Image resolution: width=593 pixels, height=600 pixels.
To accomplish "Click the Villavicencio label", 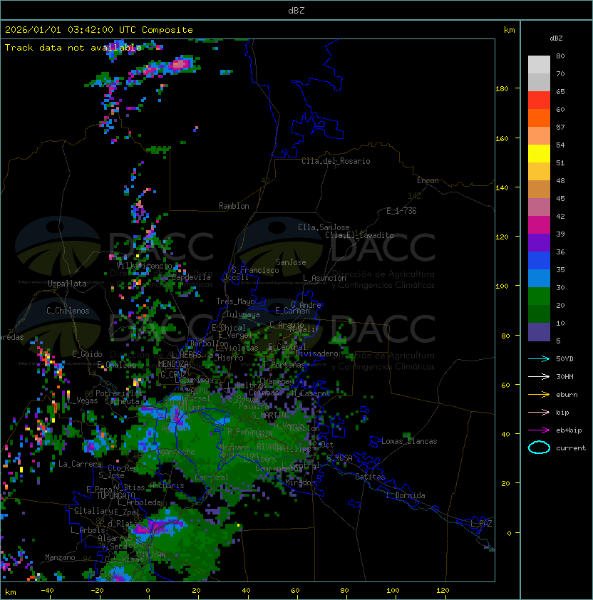I will pos(144,266).
